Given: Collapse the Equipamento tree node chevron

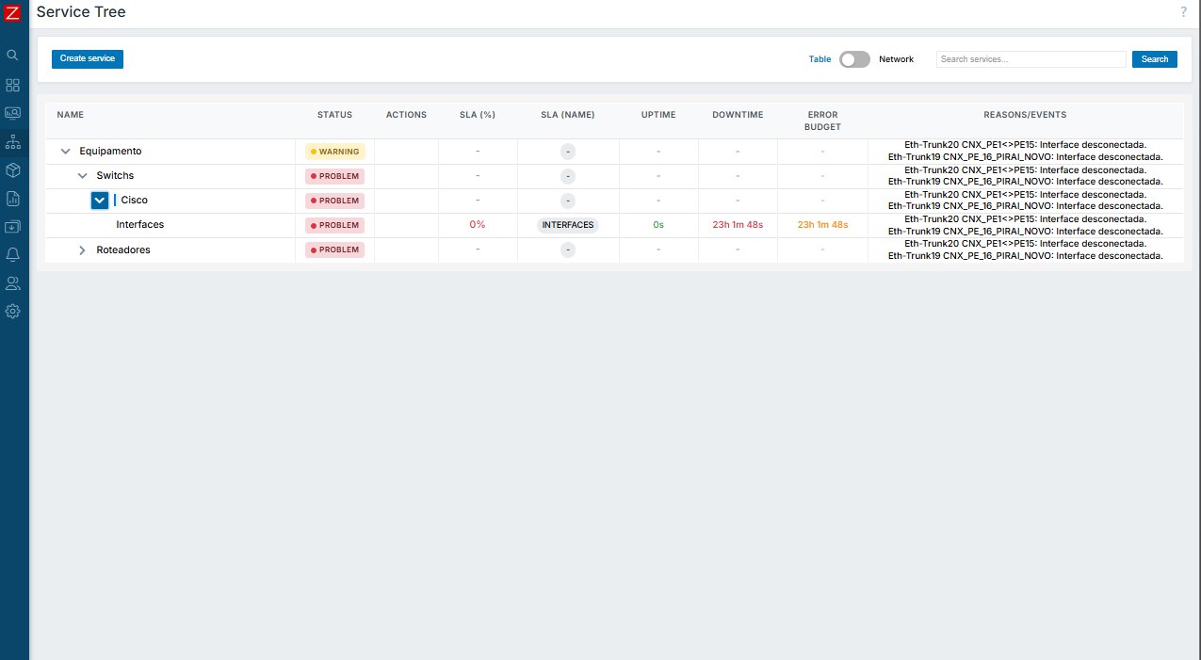Looking at the screenshot, I should click(66, 151).
